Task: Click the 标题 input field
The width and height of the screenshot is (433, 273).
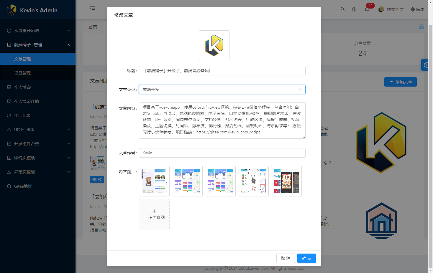Action: (222, 71)
